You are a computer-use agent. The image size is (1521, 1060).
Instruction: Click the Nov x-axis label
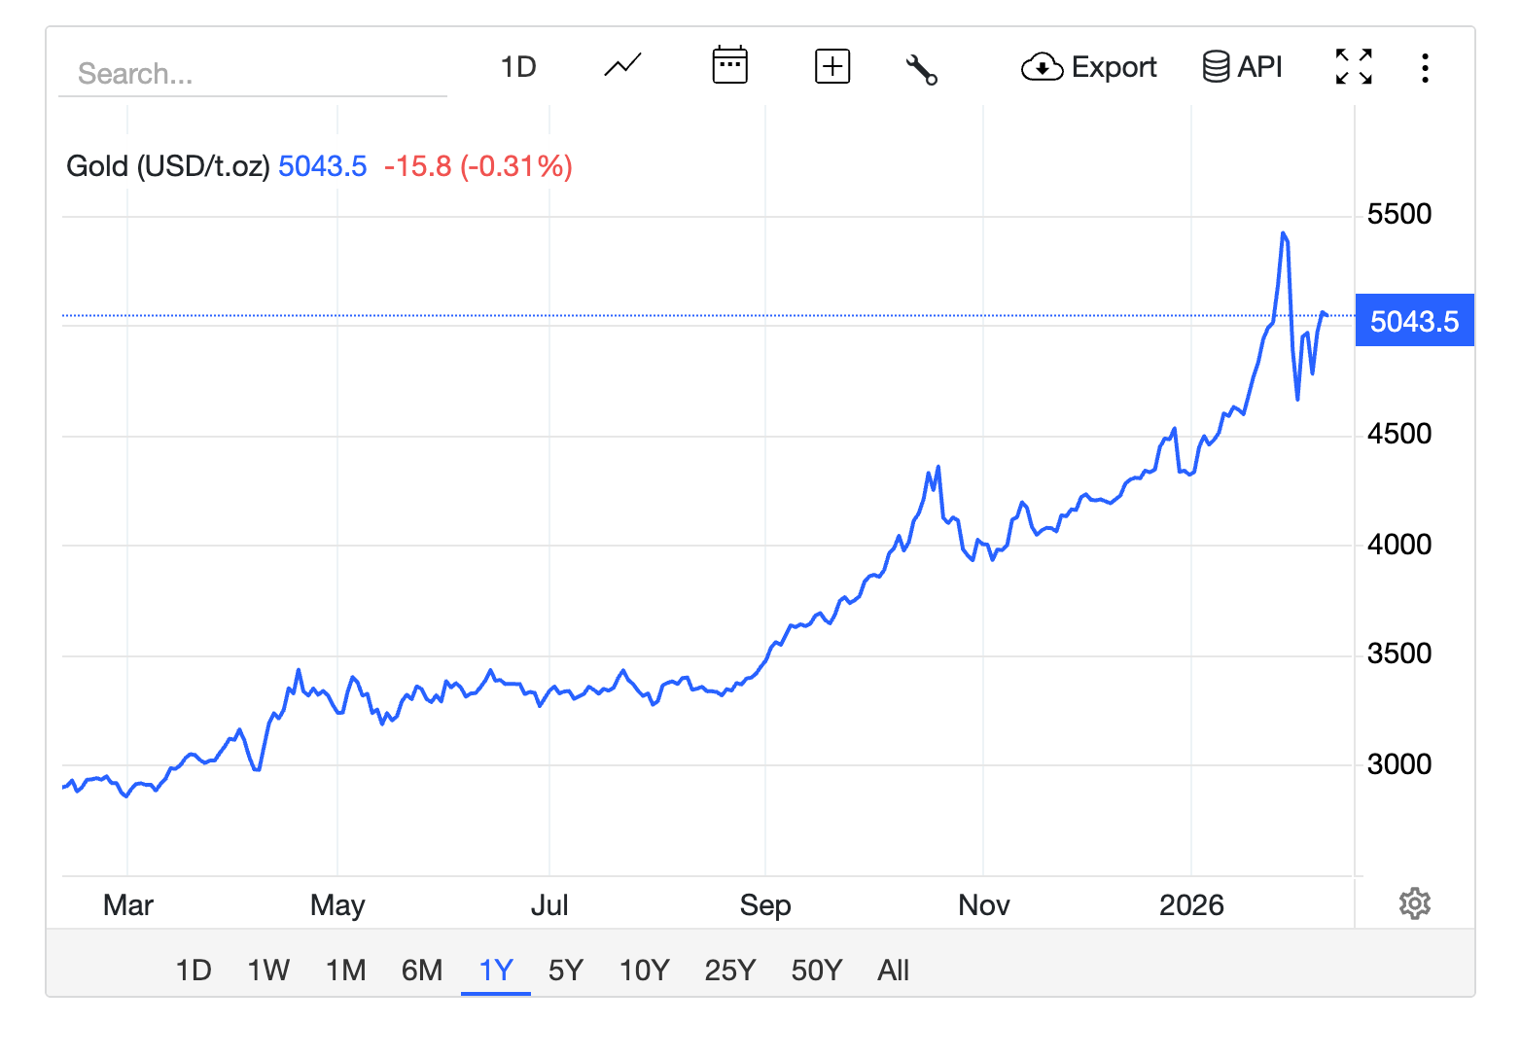[x=984, y=905]
